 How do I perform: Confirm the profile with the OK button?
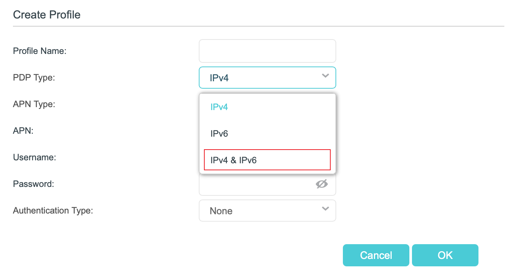pyautogui.click(x=445, y=255)
